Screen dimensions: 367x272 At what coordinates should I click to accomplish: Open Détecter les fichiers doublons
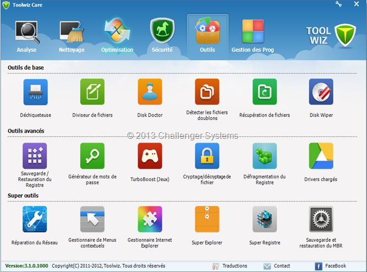(207, 92)
